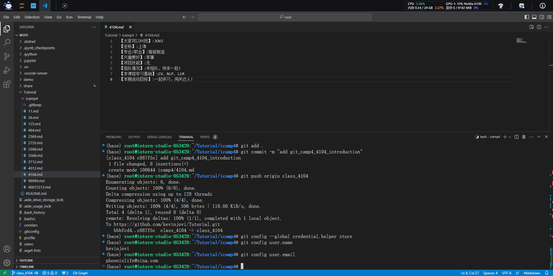Open terminal panel more actions
This screenshot has width=553, height=276.
coord(531,137)
